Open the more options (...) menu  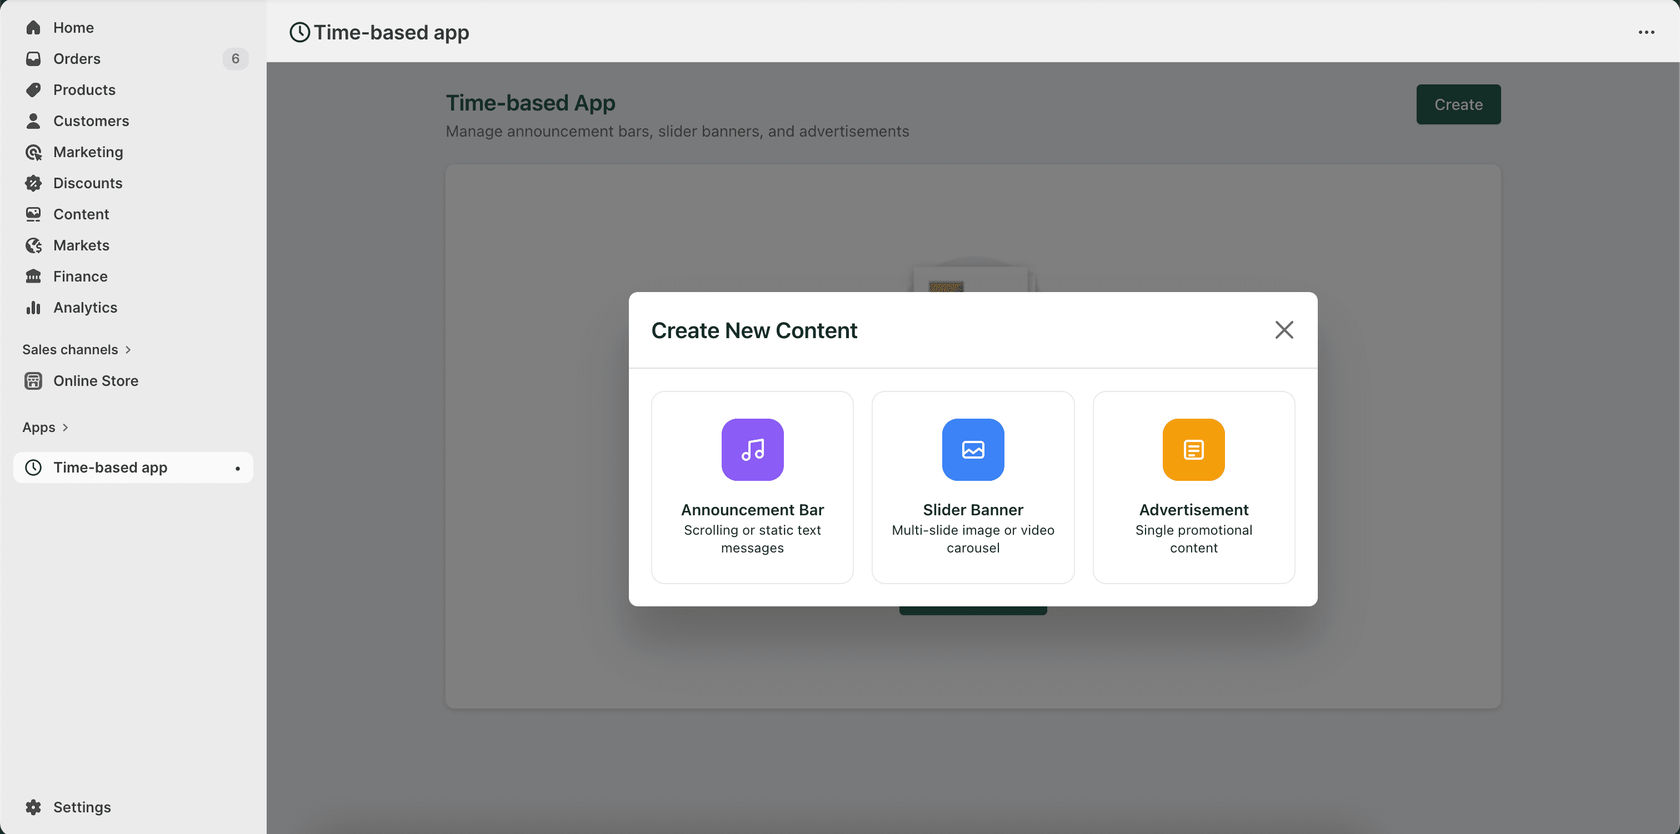pos(1647,32)
